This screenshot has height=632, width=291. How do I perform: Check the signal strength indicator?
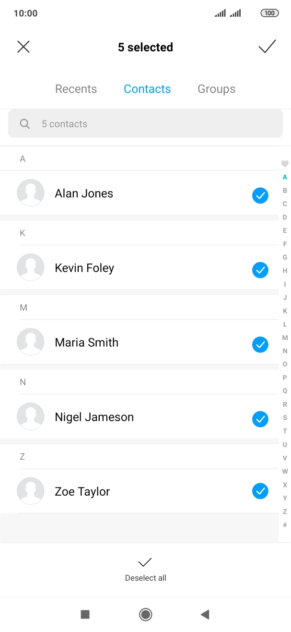coord(221,13)
